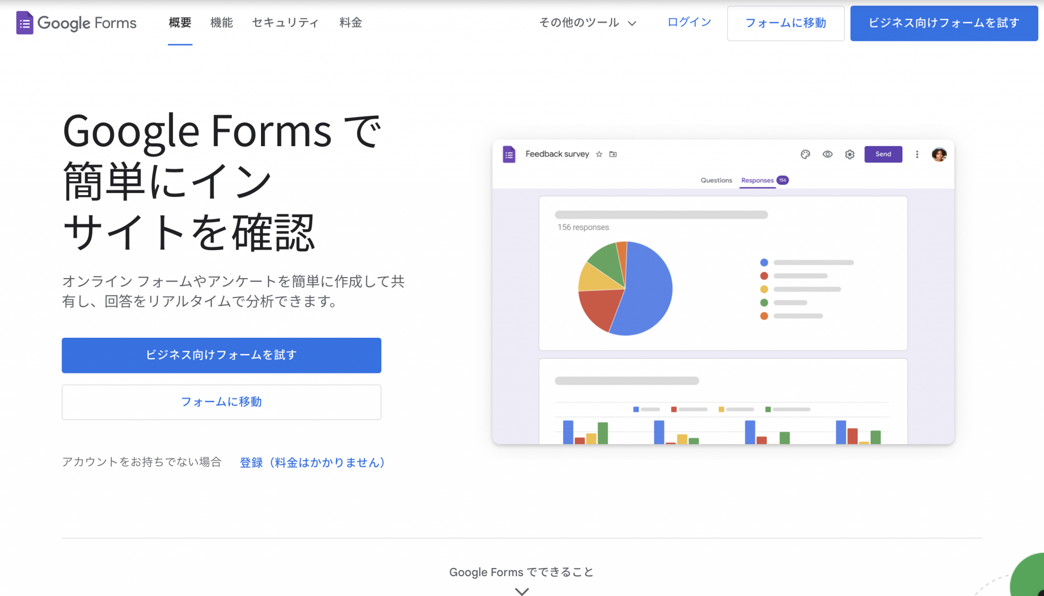Expand the その他のツール dropdown

click(586, 23)
